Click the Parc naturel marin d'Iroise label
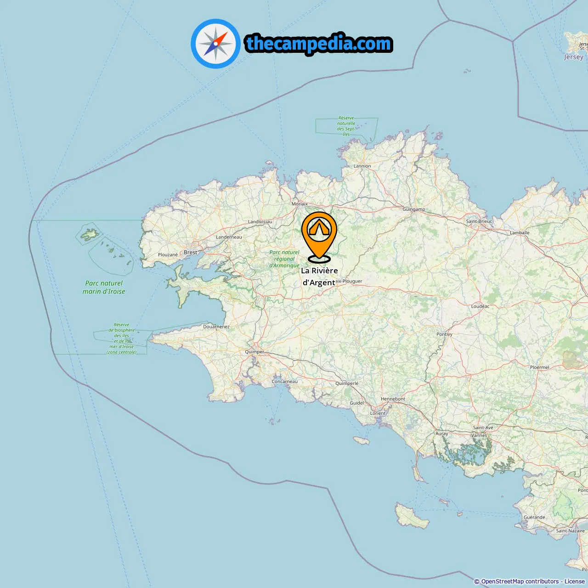 104,287
